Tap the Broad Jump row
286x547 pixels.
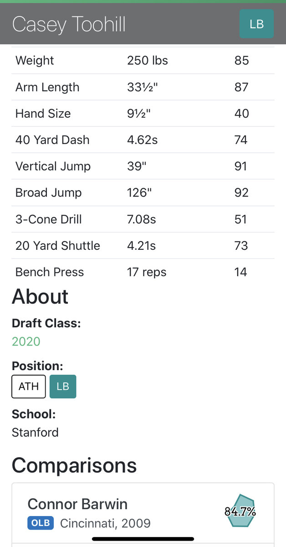tap(143, 193)
